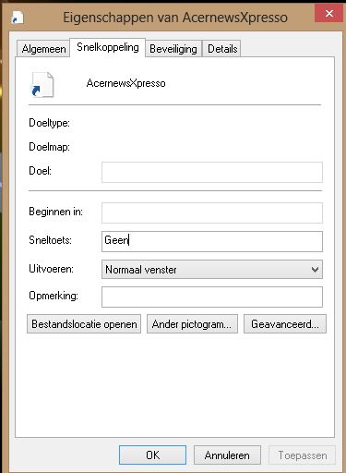346x473 pixels.
Task: Open file location via Bestandslocatie openen
Action: pyautogui.click(x=84, y=324)
